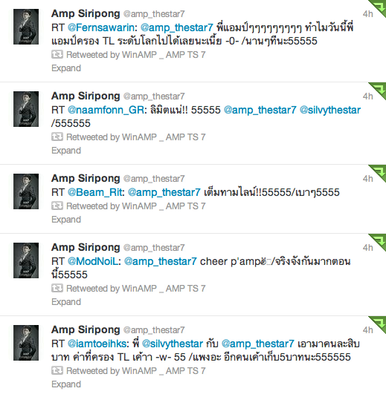386x397 pixels.
Task: Open the @ModNoiL mention link
Action: [x=93, y=261]
